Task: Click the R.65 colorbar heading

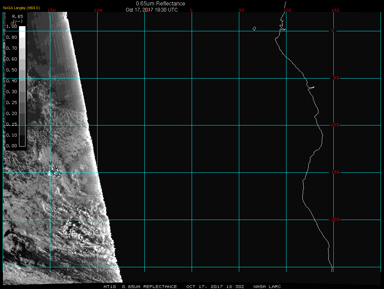Action: (x=17, y=16)
